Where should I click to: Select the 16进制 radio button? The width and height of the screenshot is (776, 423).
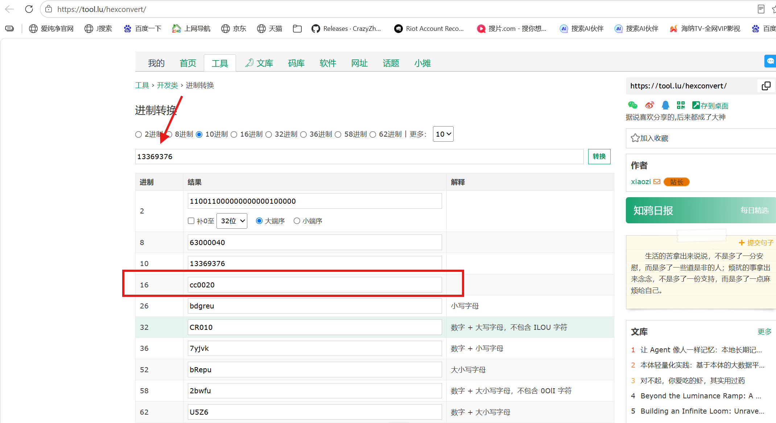pyautogui.click(x=234, y=134)
